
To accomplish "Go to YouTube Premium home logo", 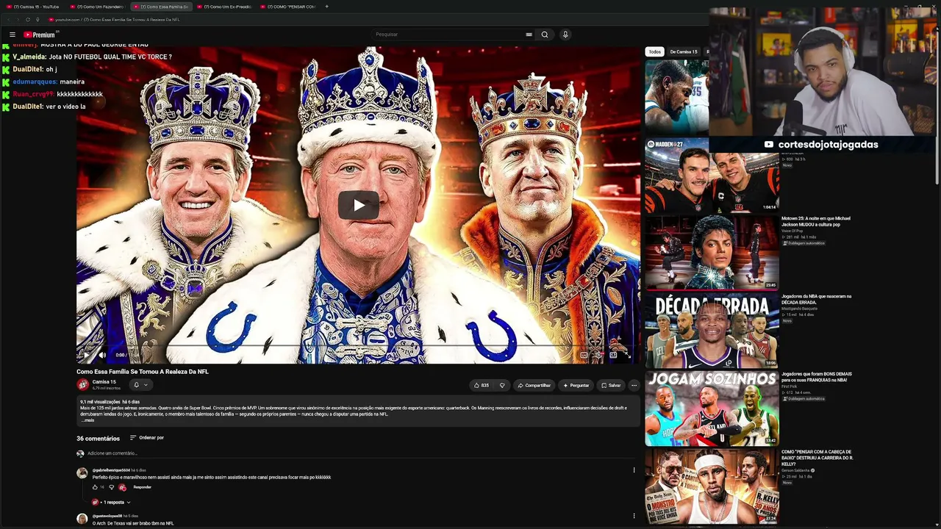I will (40, 35).
